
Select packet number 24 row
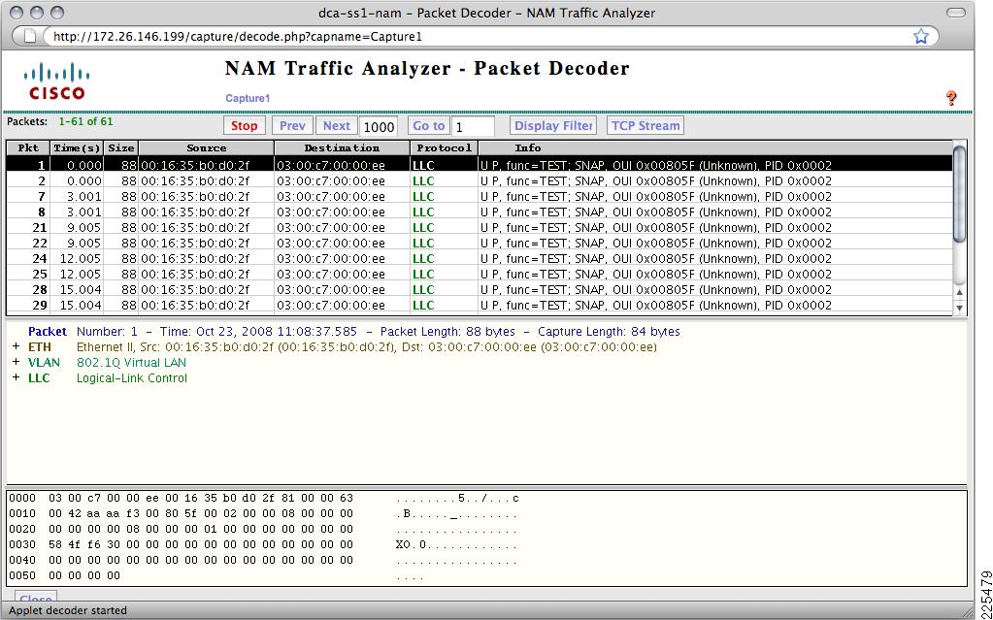(x=480, y=258)
